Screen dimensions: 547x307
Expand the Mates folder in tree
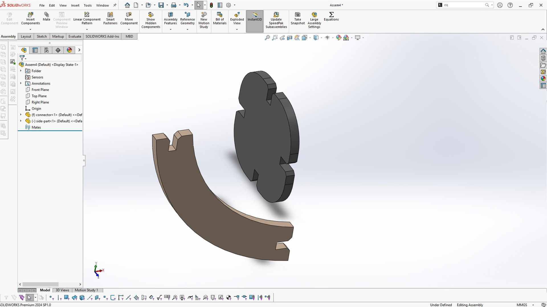point(21,127)
